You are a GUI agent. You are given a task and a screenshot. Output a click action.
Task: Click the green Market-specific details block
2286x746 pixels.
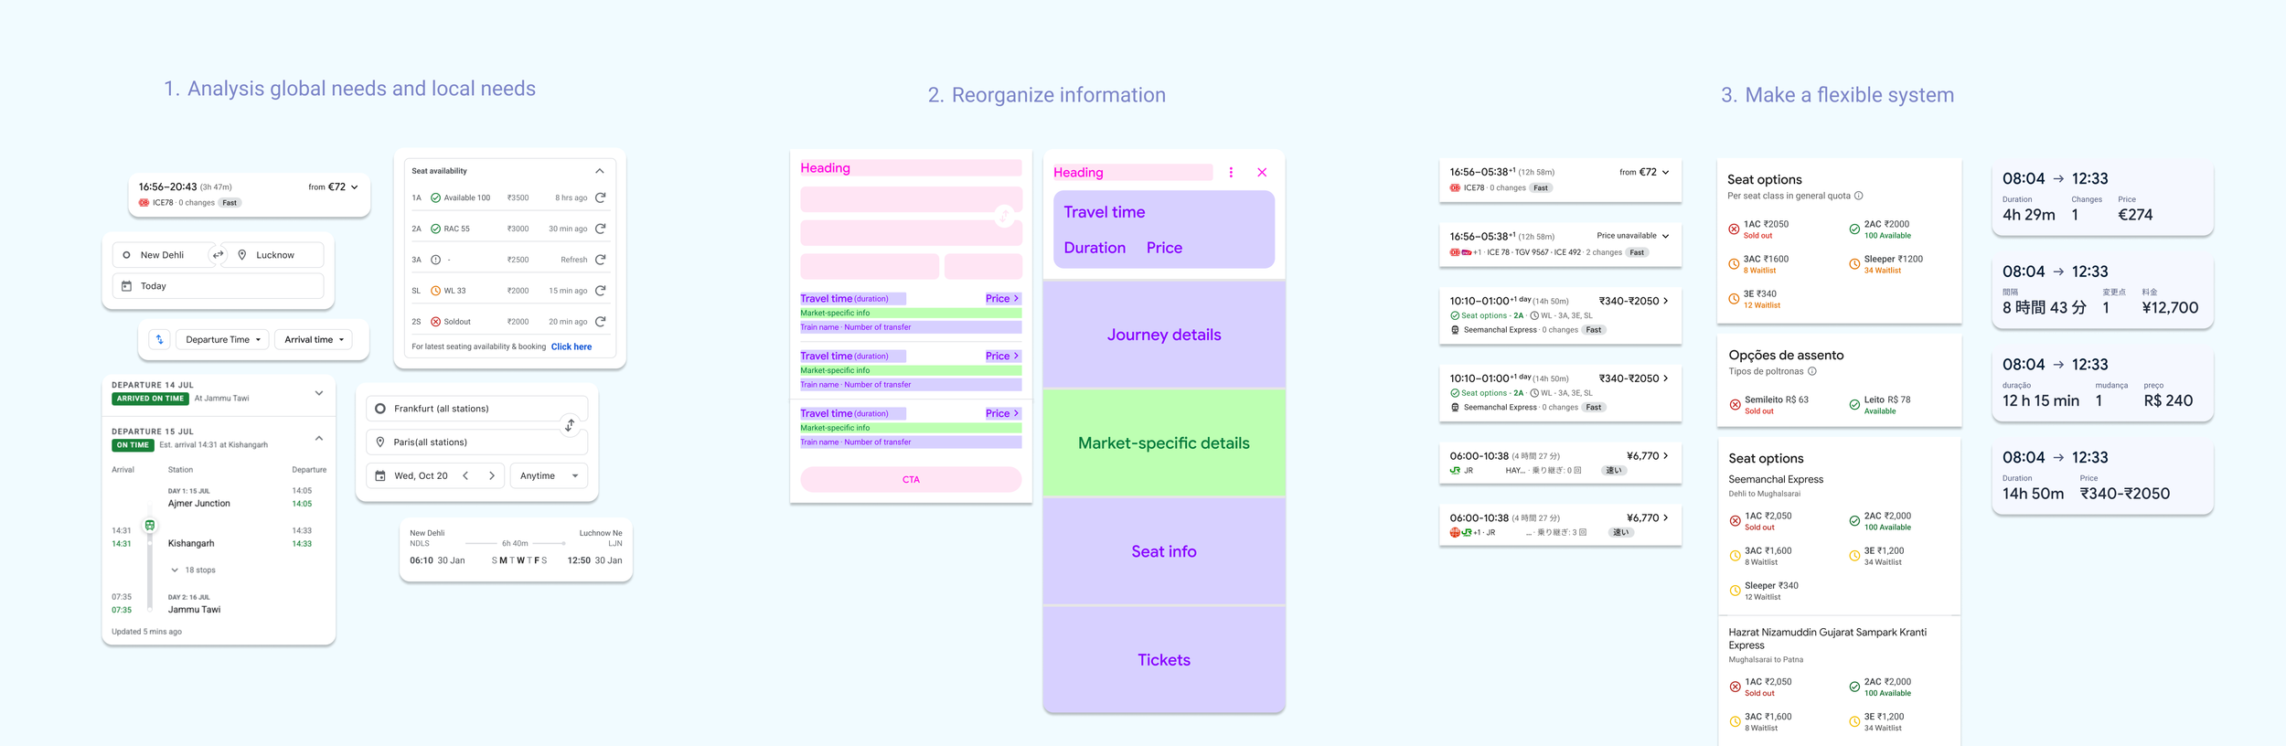pyautogui.click(x=1164, y=442)
